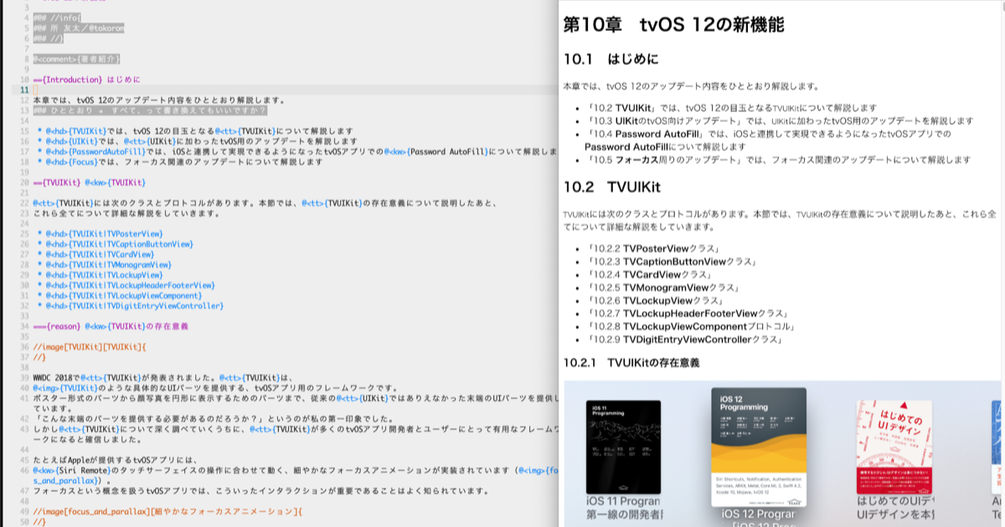Click preview item 「10.2.6 TVLockupViewクラス」
This screenshot has width=1005, height=527.
(654, 300)
